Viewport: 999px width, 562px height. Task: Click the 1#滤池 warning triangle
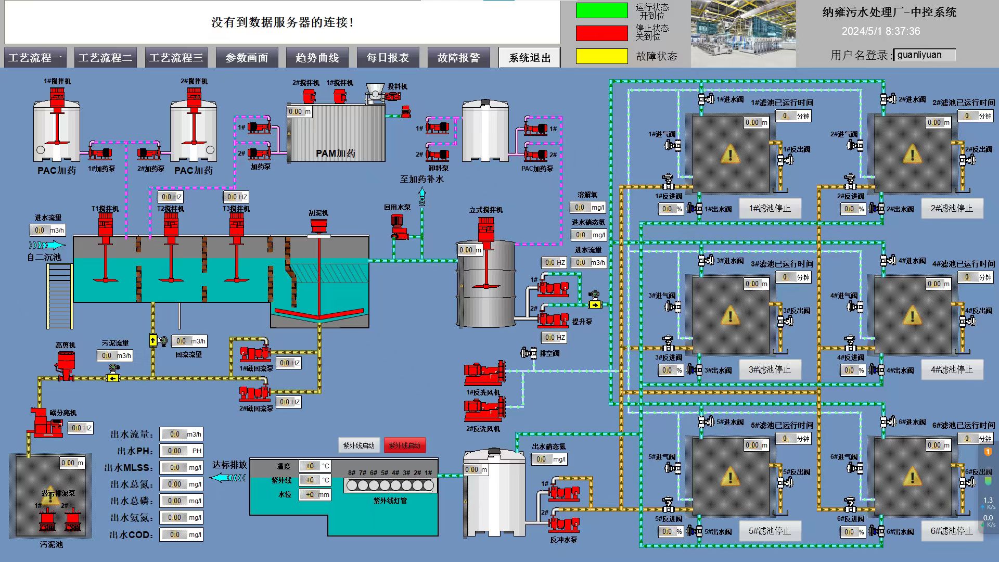coord(731,154)
